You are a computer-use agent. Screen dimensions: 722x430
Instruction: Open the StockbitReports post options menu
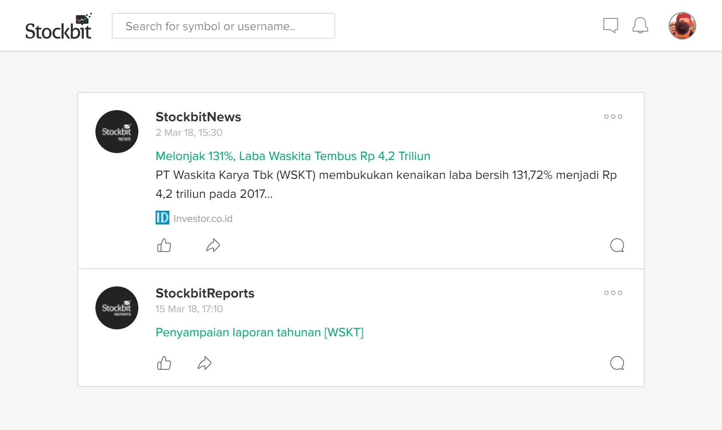pos(613,293)
